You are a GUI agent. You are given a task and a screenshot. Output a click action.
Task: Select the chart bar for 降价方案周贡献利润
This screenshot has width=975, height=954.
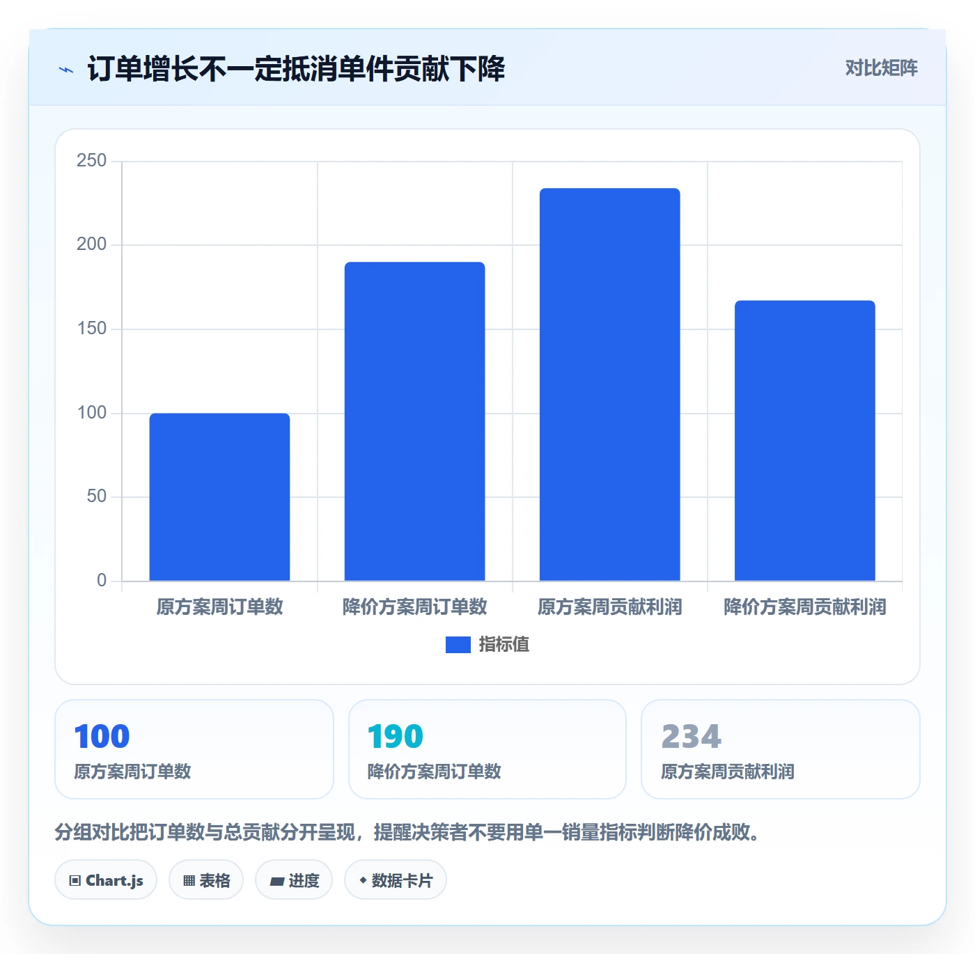click(804, 441)
